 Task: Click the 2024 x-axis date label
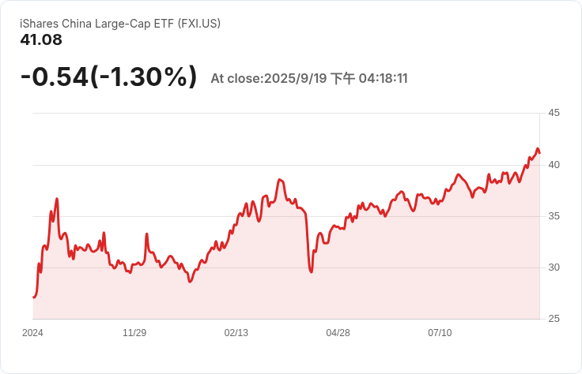[32, 333]
